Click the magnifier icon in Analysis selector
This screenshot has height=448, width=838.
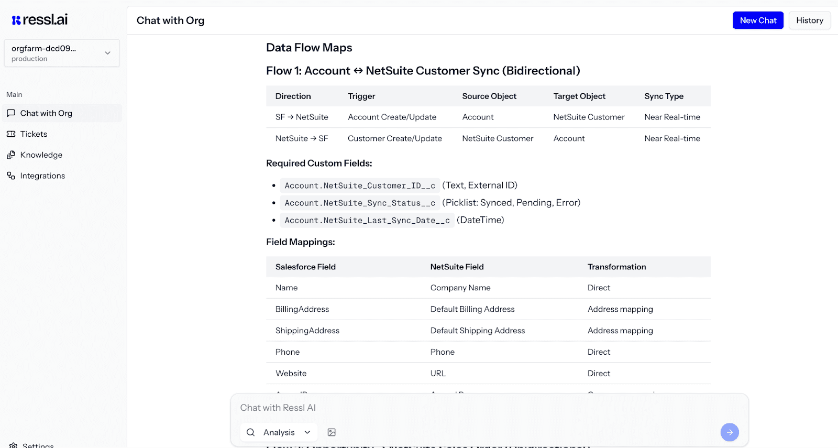251,432
